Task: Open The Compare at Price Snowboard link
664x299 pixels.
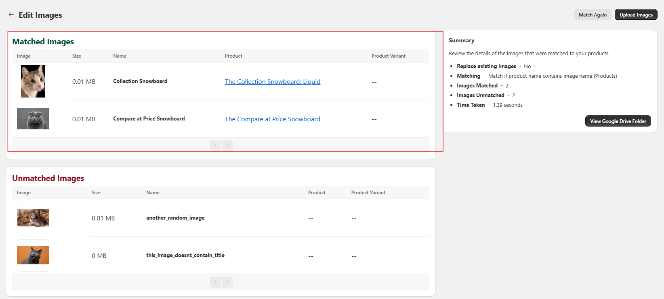Action: pyautogui.click(x=272, y=119)
